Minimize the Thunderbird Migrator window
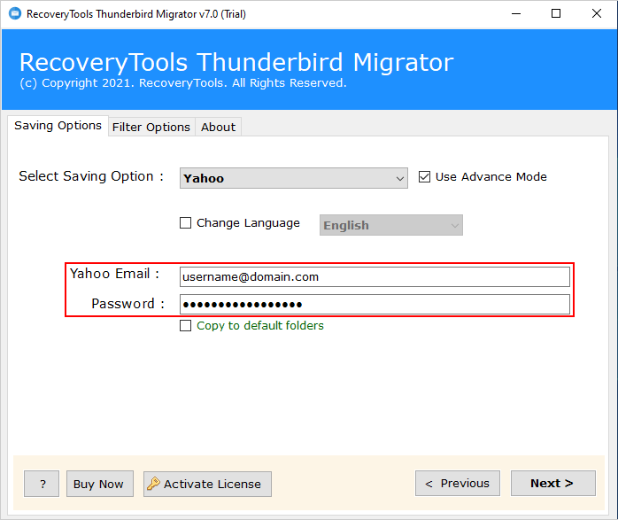 point(516,14)
